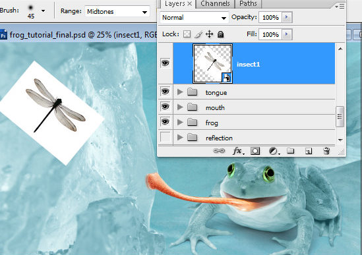Create a new layer

[309, 151]
